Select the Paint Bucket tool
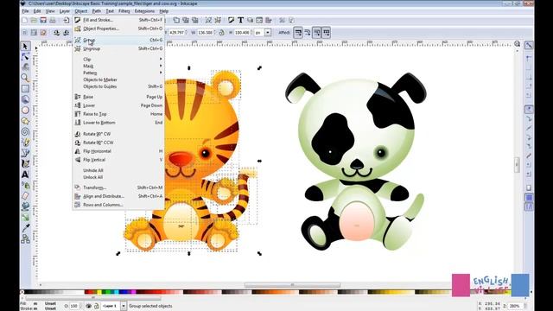Screen dimensions: 553x311 pyautogui.click(x=25, y=206)
